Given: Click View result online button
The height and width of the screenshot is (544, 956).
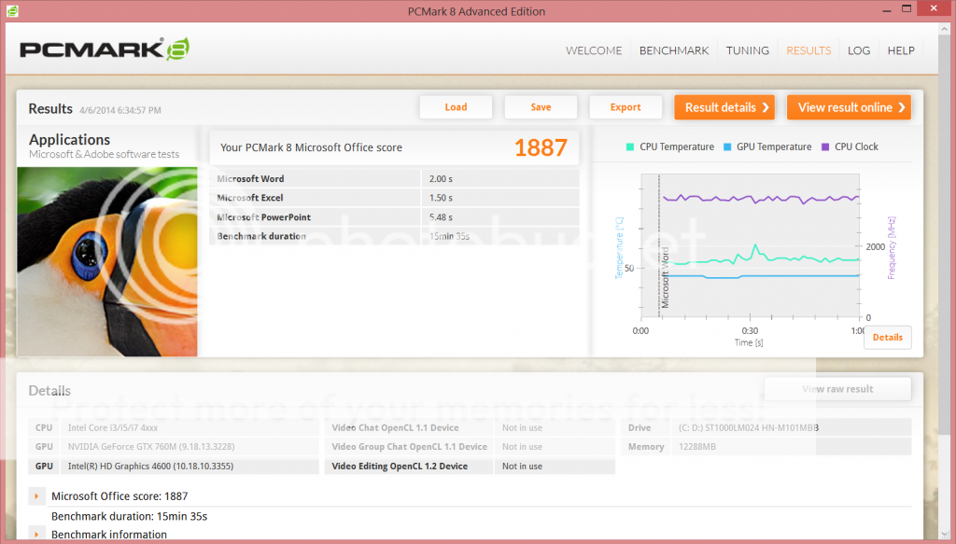Looking at the screenshot, I should [x=849, y=107].
